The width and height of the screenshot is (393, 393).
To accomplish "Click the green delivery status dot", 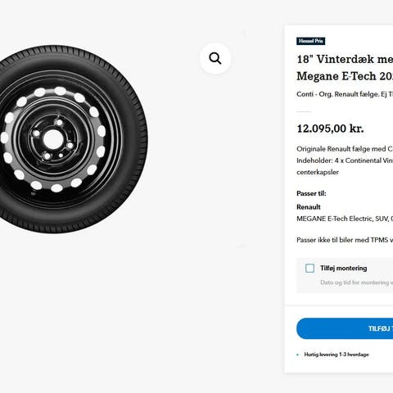I will [298, 355].
